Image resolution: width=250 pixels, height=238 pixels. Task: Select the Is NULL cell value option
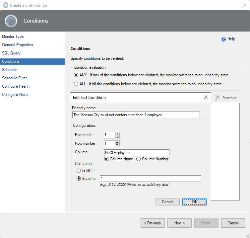[79, 171]
